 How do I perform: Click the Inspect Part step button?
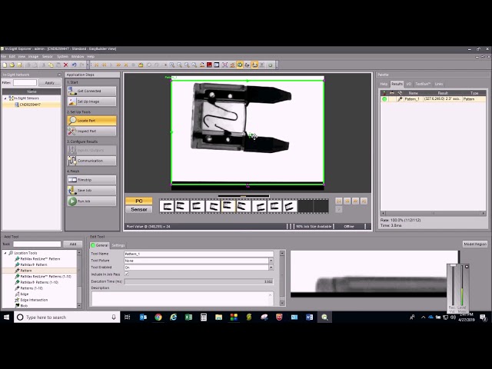pyautogui.click(x=91, y=131)
